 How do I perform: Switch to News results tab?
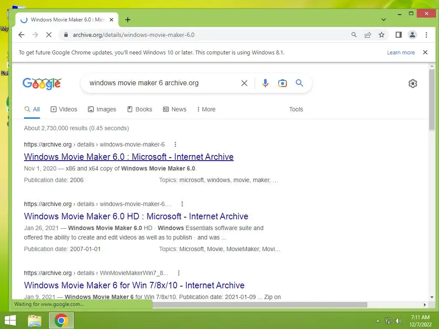click(175, 109)
